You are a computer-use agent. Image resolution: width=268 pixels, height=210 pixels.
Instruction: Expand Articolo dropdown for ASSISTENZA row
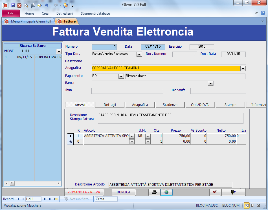(x=132, y=136)
